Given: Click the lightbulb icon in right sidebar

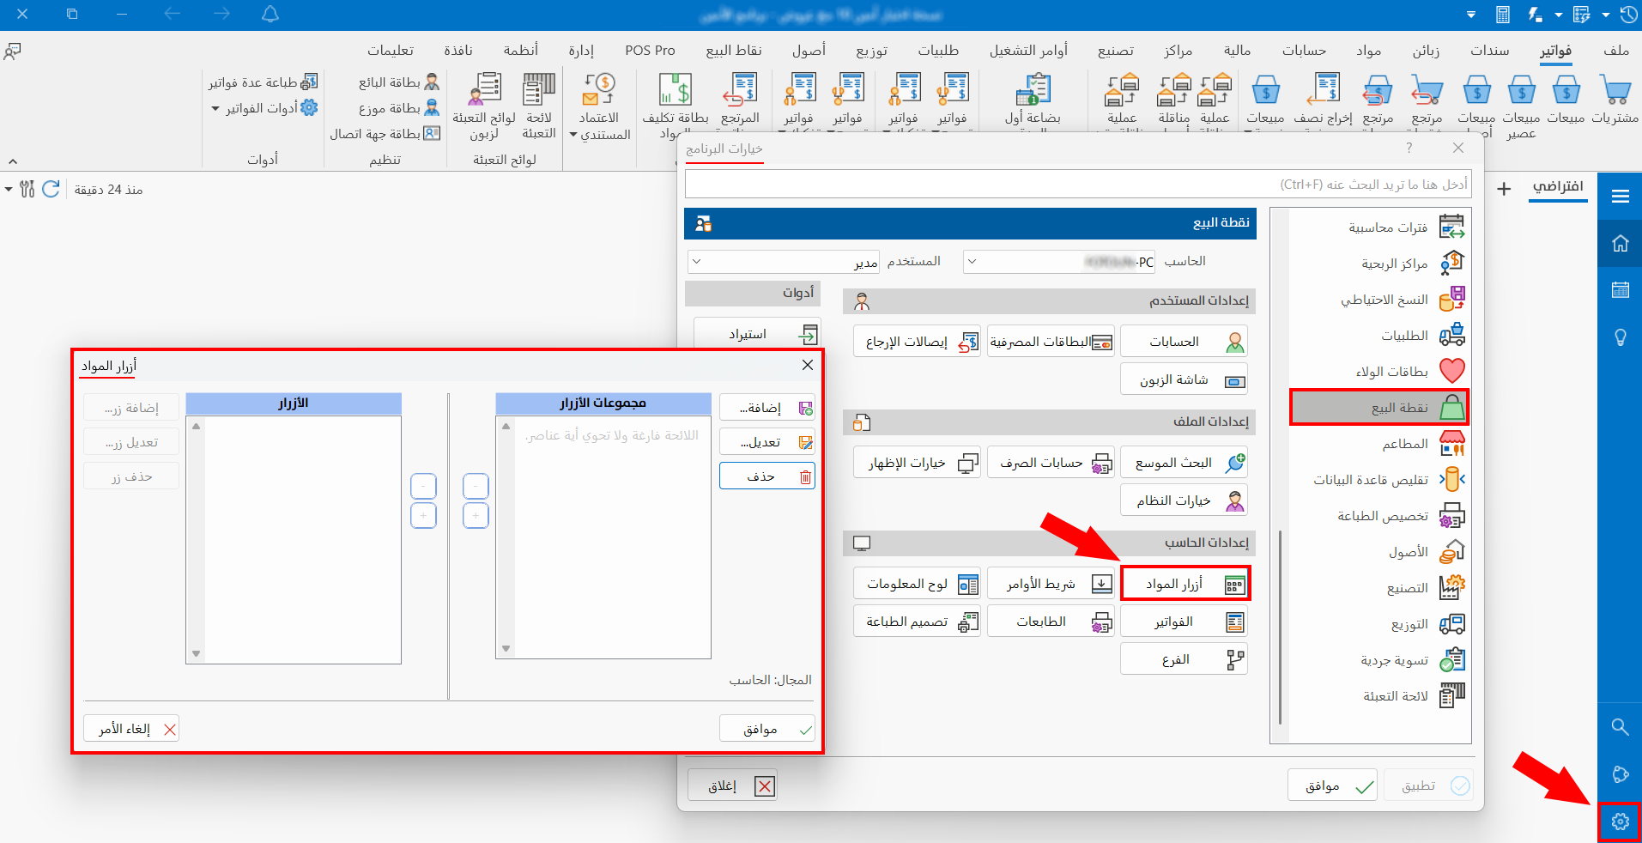Looking at the screenshot, I should [x=1620, y=337].
